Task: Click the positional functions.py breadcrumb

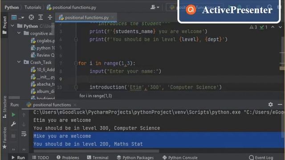Action: coord(71,8)
